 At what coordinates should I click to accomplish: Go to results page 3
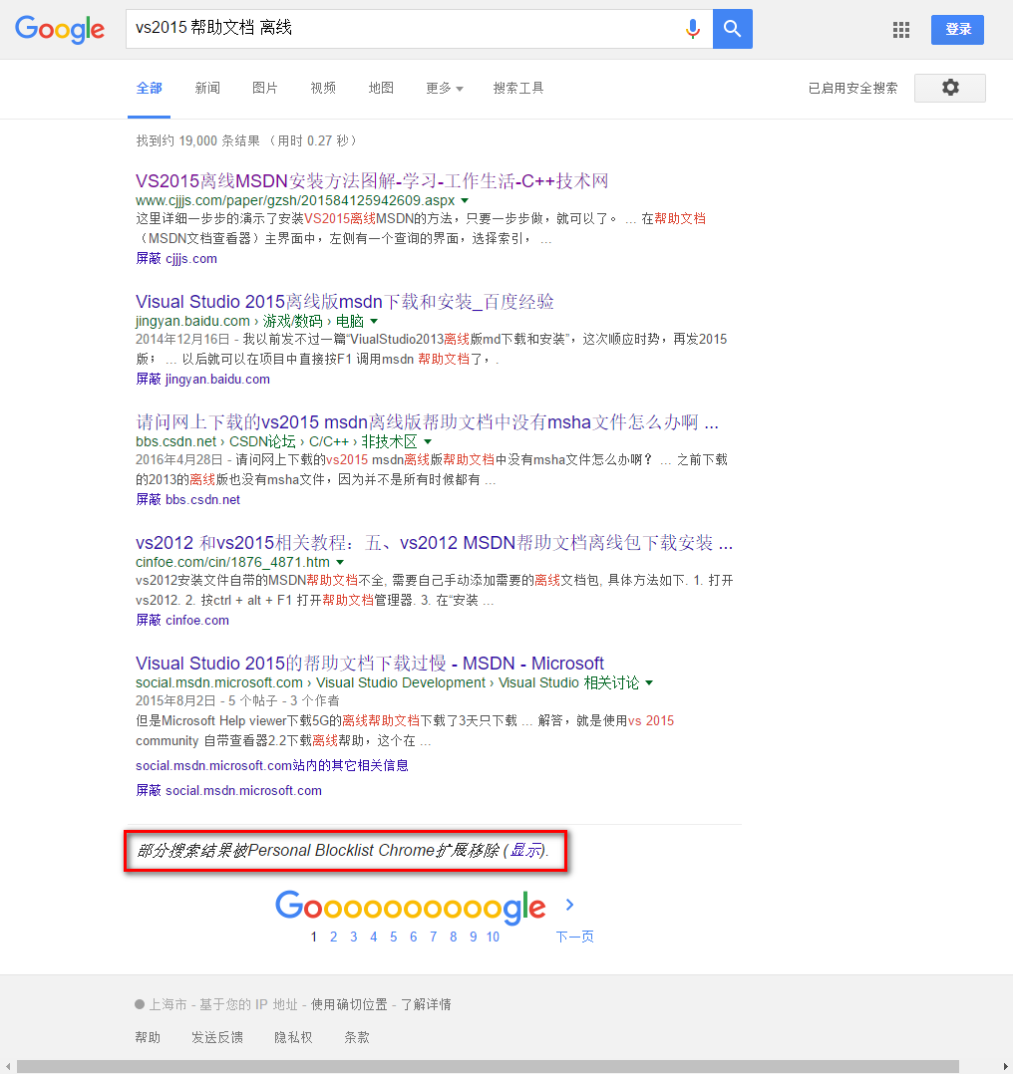coord(354,937)
